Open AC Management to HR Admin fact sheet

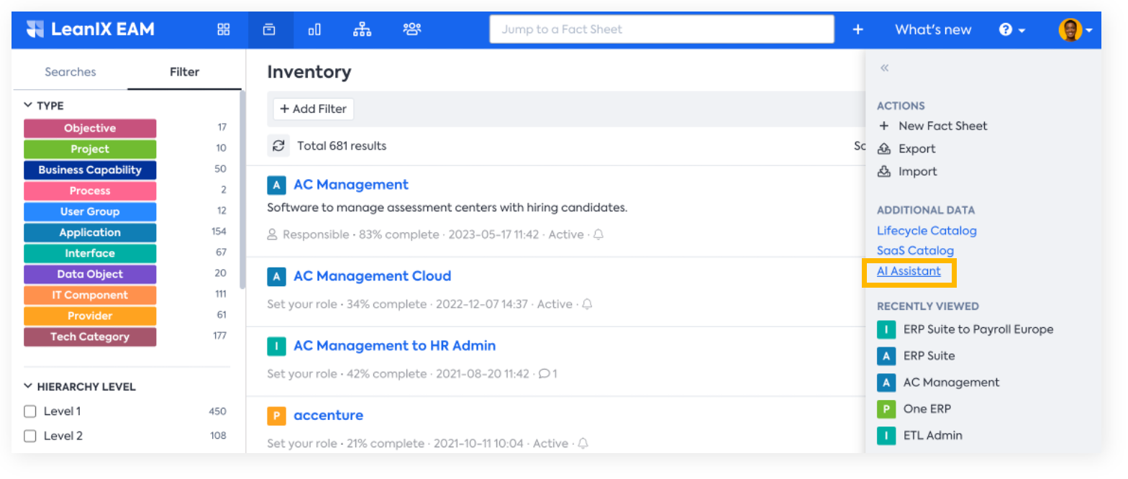tap(395, 346)
